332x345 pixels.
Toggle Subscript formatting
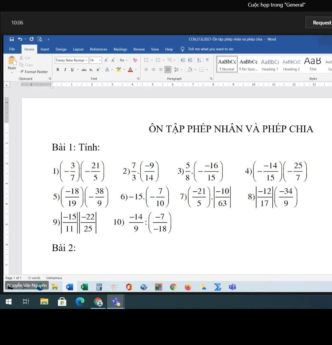(x=91, y=70)
